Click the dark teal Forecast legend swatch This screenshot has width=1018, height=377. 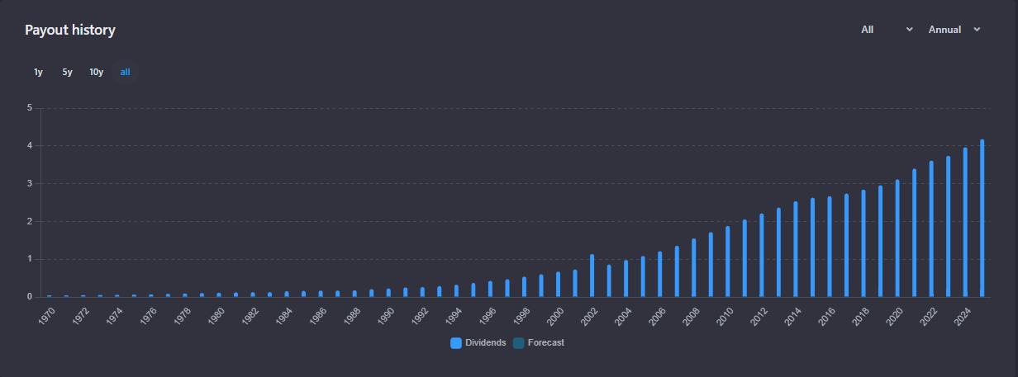[519, 343]
